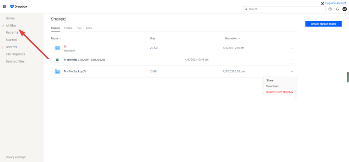
Task: Click the Excel icon of the xls file
Action: coord(57,60)
